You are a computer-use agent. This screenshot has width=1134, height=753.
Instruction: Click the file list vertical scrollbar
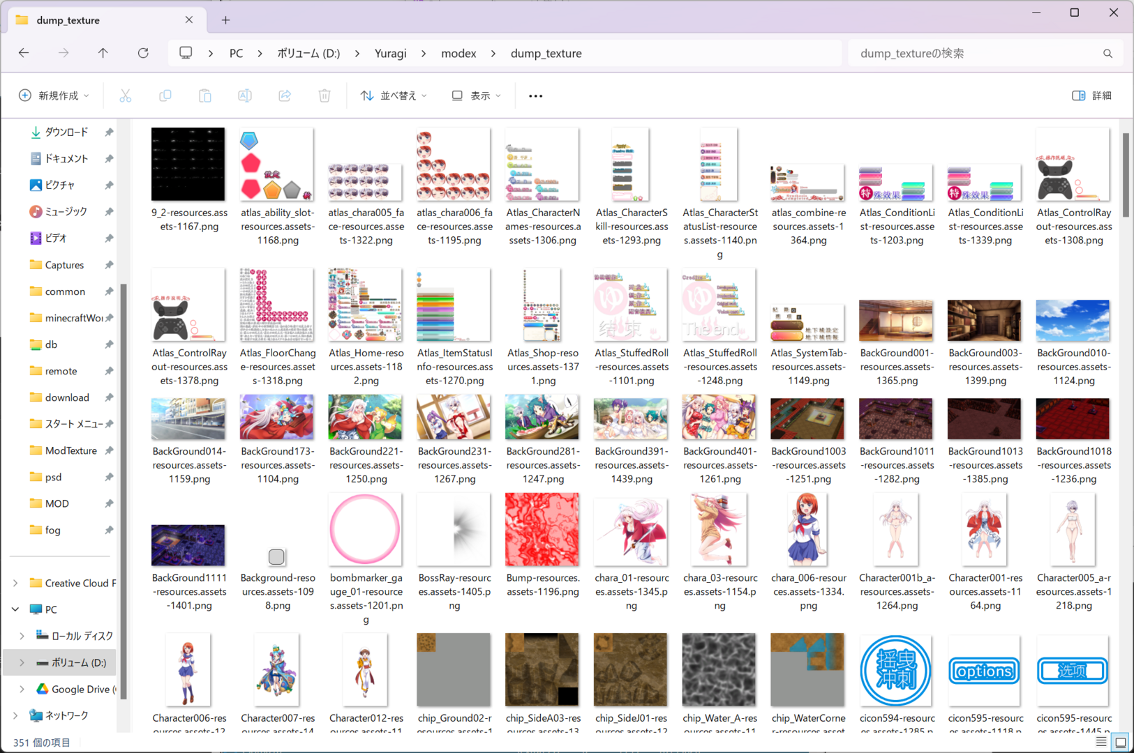point(1126,176)
